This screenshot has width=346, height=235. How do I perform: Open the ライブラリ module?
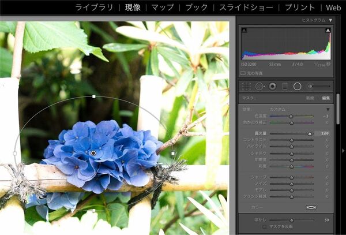pyautogui.click(x=94, y=8)
